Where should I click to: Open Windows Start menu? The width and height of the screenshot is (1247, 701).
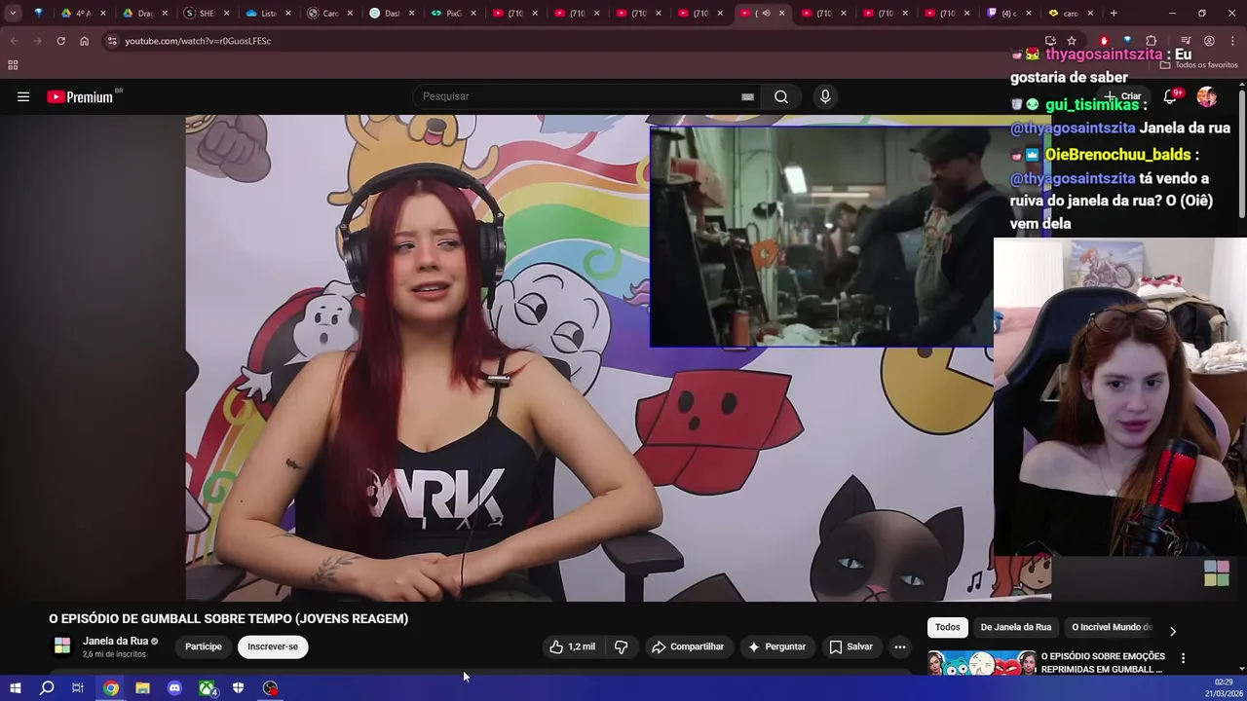(x=15, y=688)
